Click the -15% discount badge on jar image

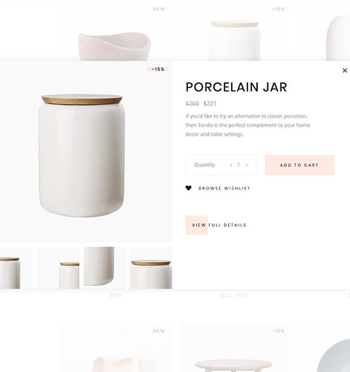tap(158, 69)
